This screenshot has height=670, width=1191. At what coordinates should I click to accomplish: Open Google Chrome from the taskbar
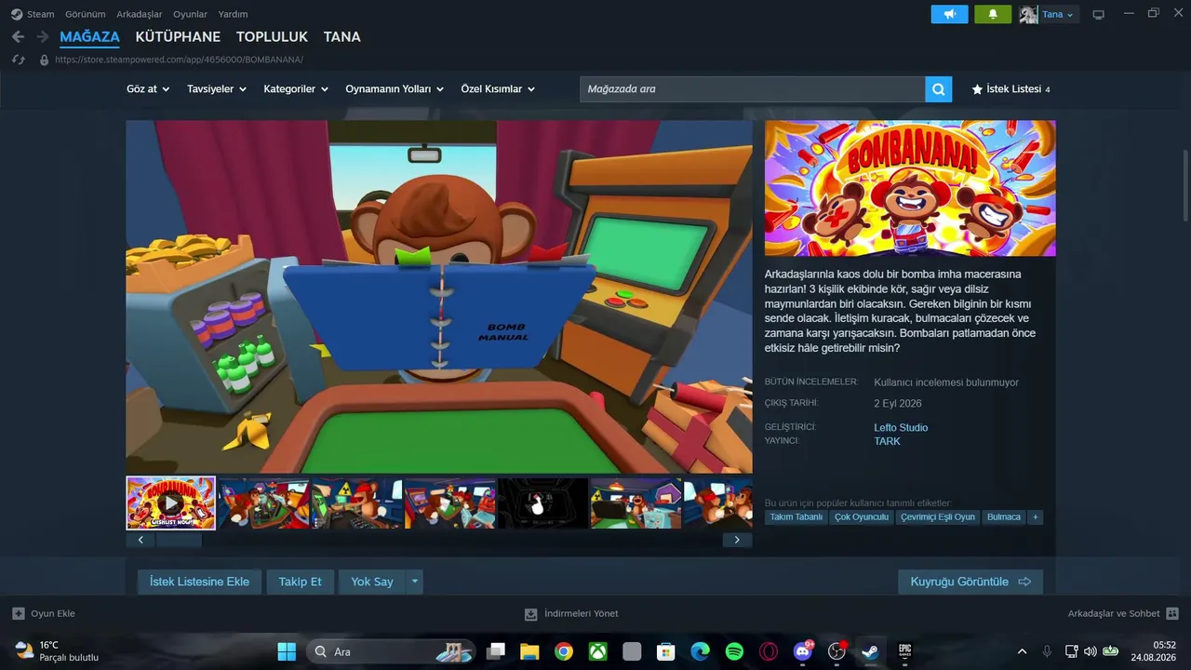563,651
